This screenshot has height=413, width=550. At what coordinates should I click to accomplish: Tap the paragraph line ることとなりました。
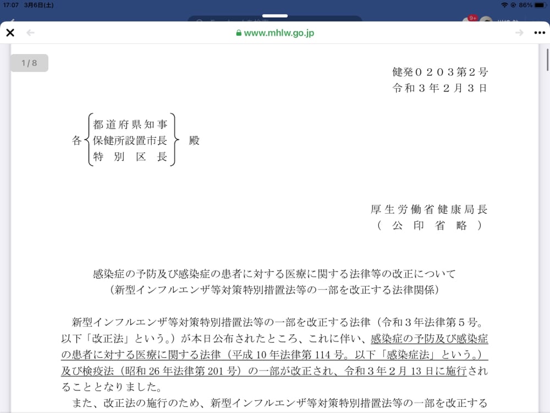coord(112,387)
